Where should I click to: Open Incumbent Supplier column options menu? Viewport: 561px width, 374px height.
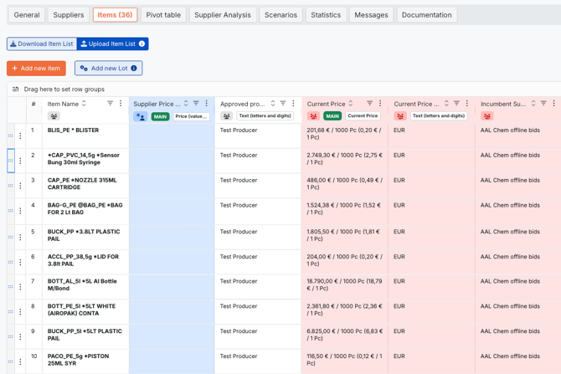click(553, 104)
